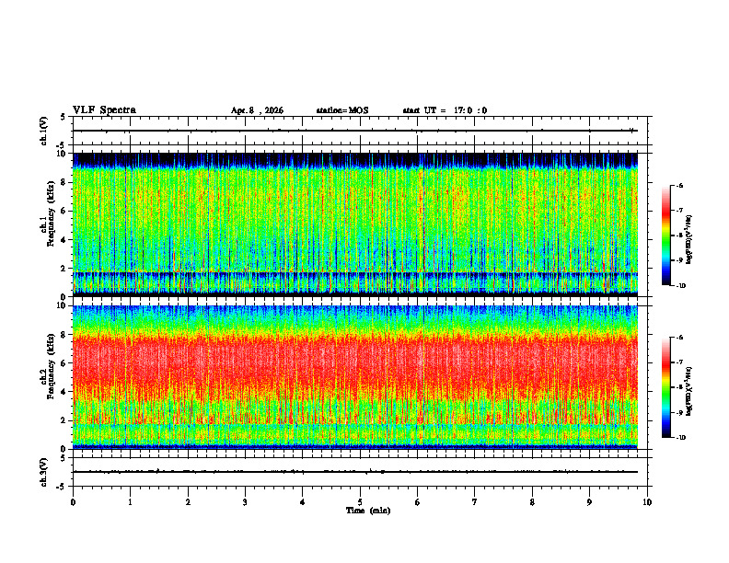This screenshot has width=729, height=563.
Task: Click time axis tick label "9"
Action: point(589,502)
